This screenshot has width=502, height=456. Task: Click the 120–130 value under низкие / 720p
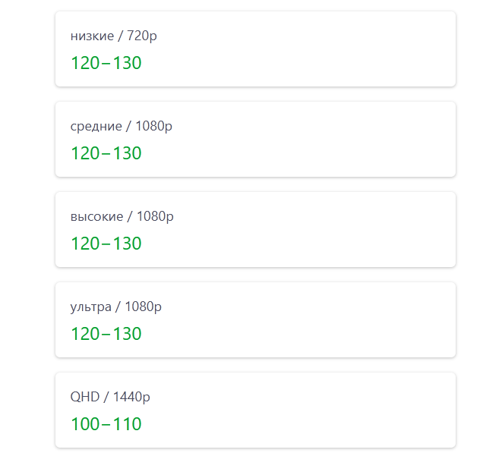(106, 63)
